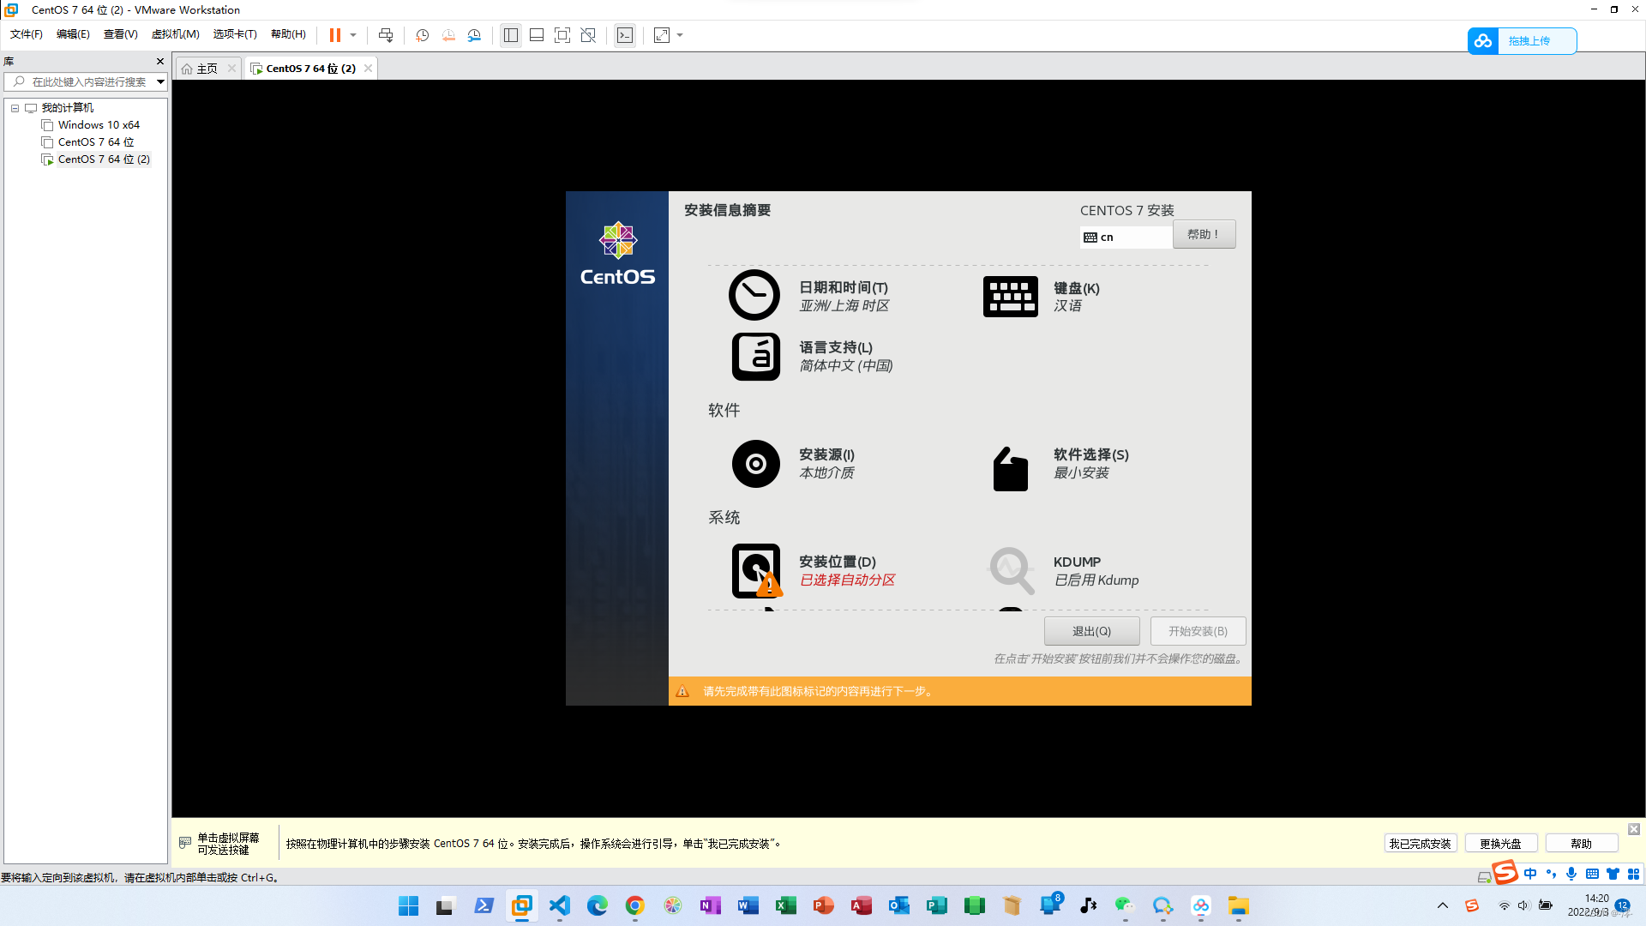Click the 帮助 button in the hint bar
Screen dimensions: 1646x926
click(x=1581, y=844)
